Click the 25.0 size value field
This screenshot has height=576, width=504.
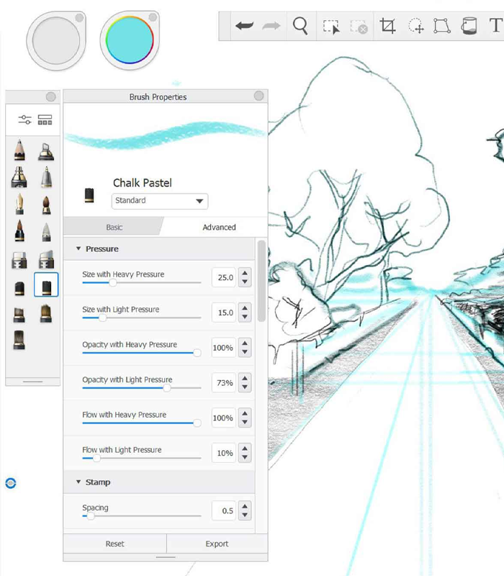point(224,277)
